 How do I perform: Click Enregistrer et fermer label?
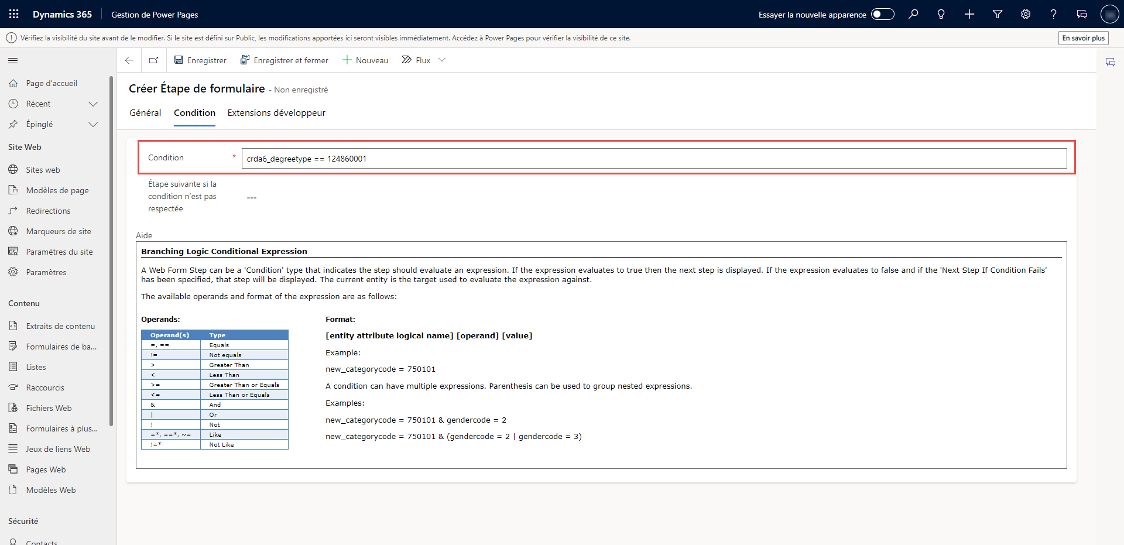point(291,60)
